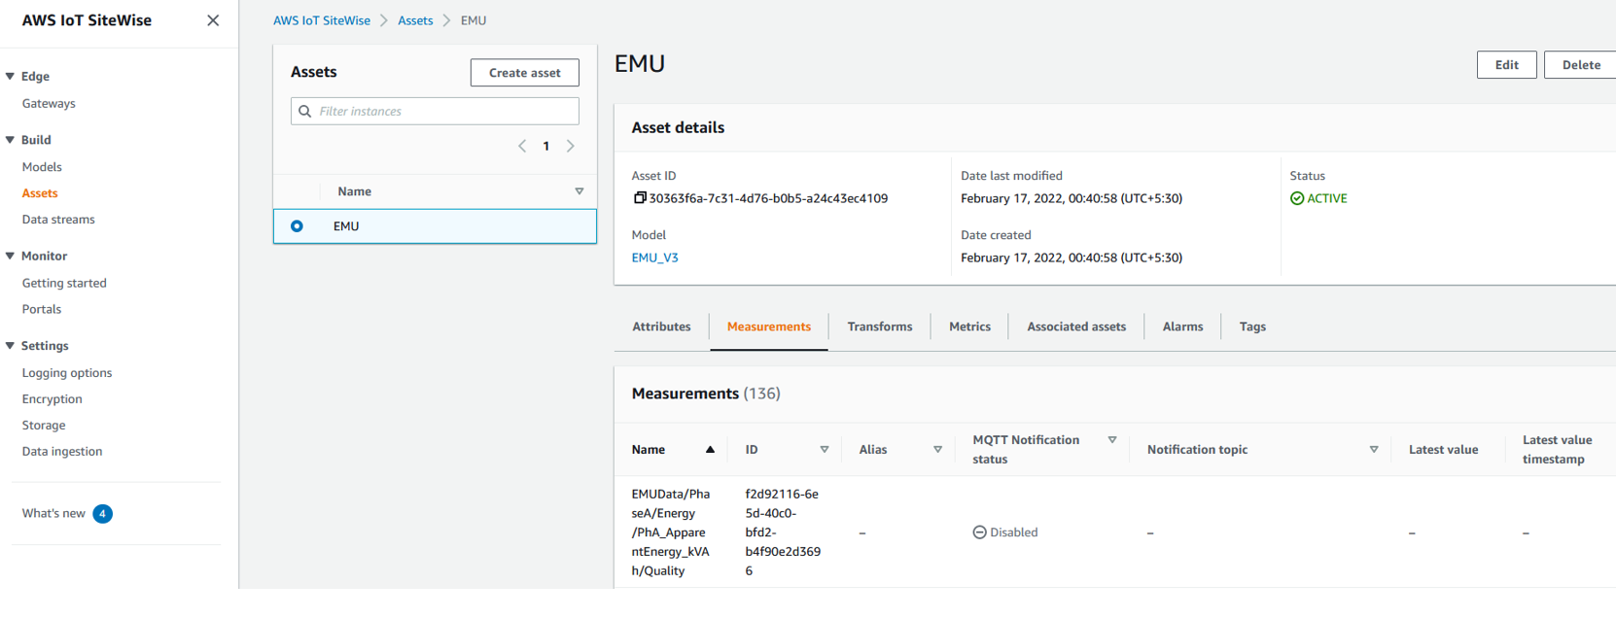
Task: Click the measurement name EMUData/PhaseA/Energy cell
Action: [671, 532]
